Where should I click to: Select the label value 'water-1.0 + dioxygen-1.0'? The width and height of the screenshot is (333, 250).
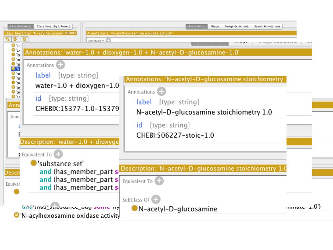[x=77, y=85]
